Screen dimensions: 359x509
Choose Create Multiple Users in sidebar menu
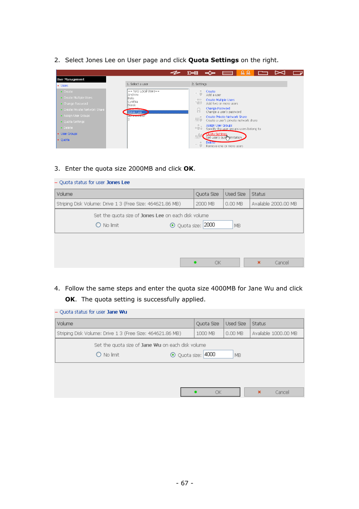[x=78, y=98]
